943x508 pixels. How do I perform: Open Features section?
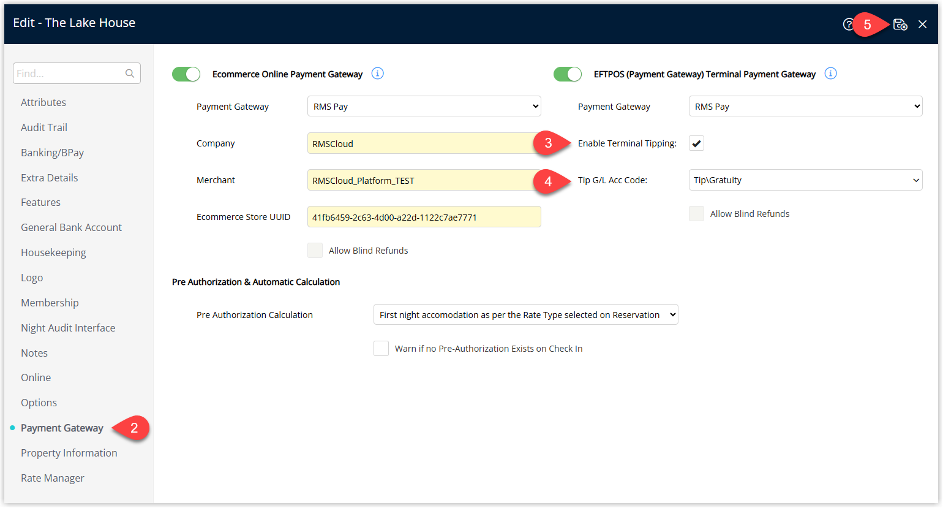pyautogui.click(x=41, y=202)
